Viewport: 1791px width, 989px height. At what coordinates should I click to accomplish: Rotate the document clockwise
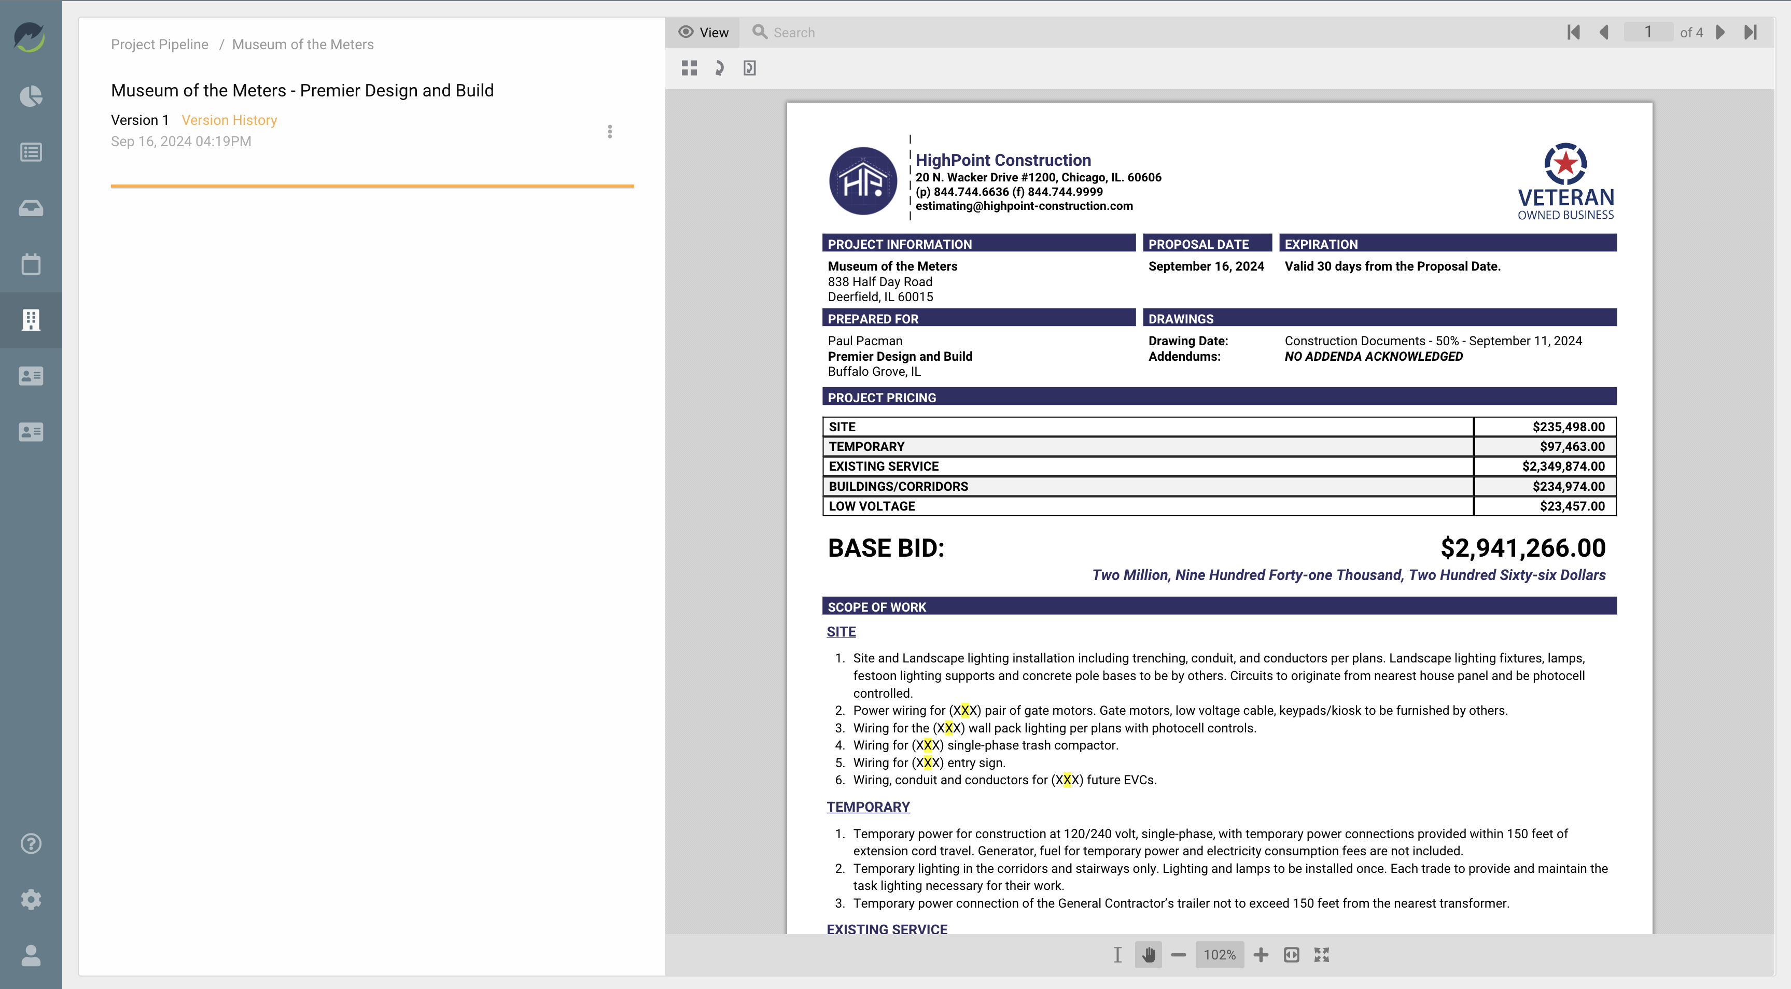click(x=720, y=68)
